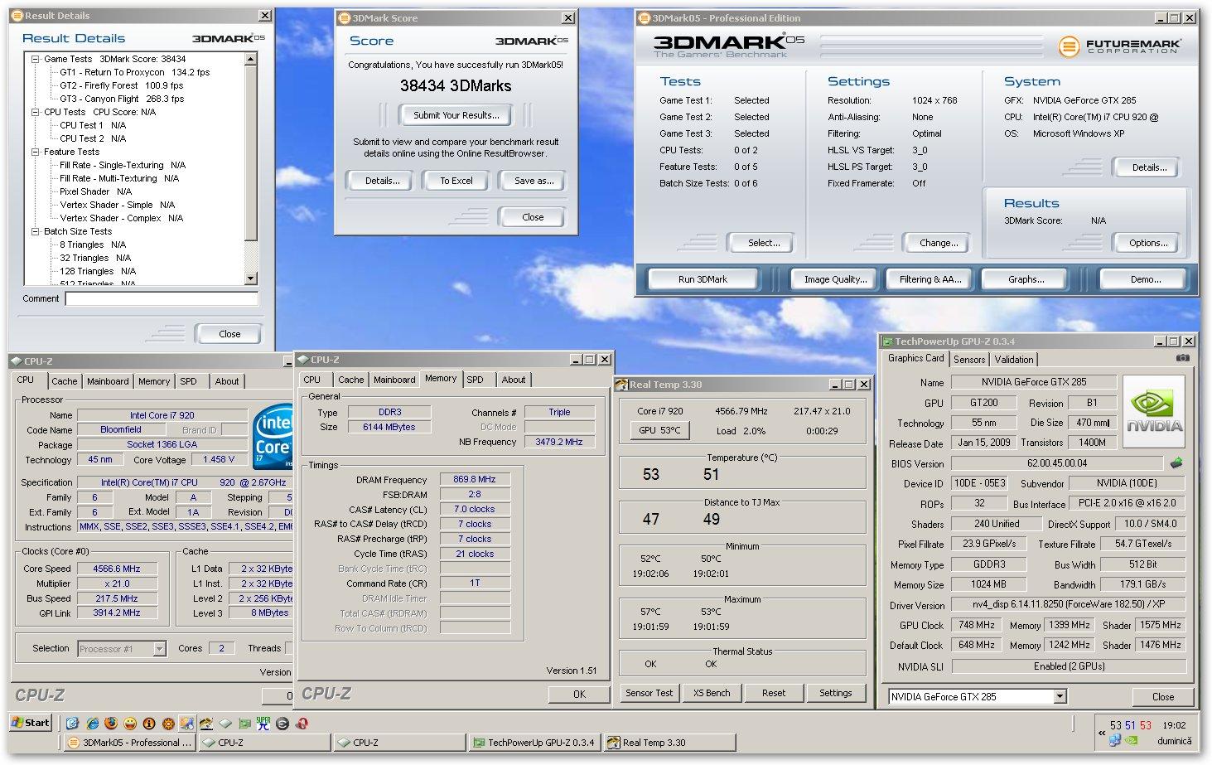Click the Save as button in the 3DMark Score window
This screenshot has width=1212, height=765.
tap(534, 181)
